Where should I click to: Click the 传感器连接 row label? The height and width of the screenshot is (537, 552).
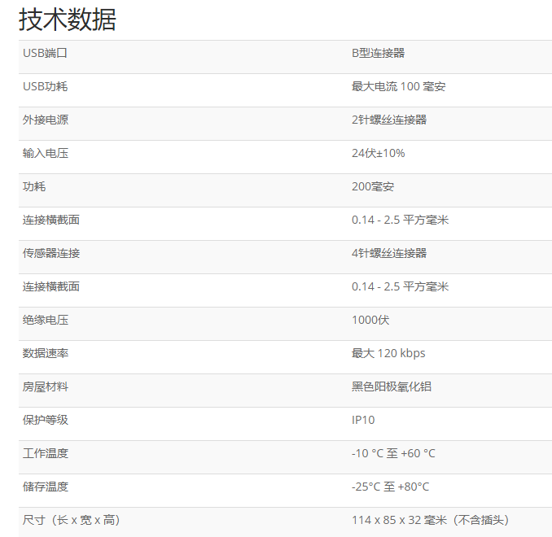(51, 253)
